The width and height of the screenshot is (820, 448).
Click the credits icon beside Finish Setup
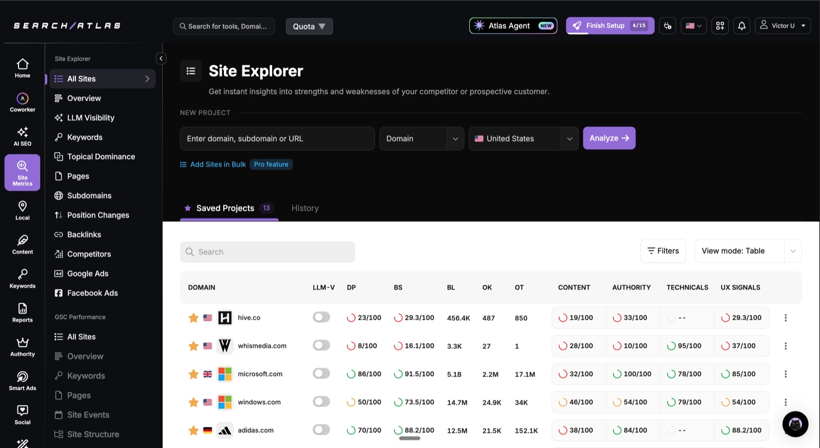click(x=667, y=26)
